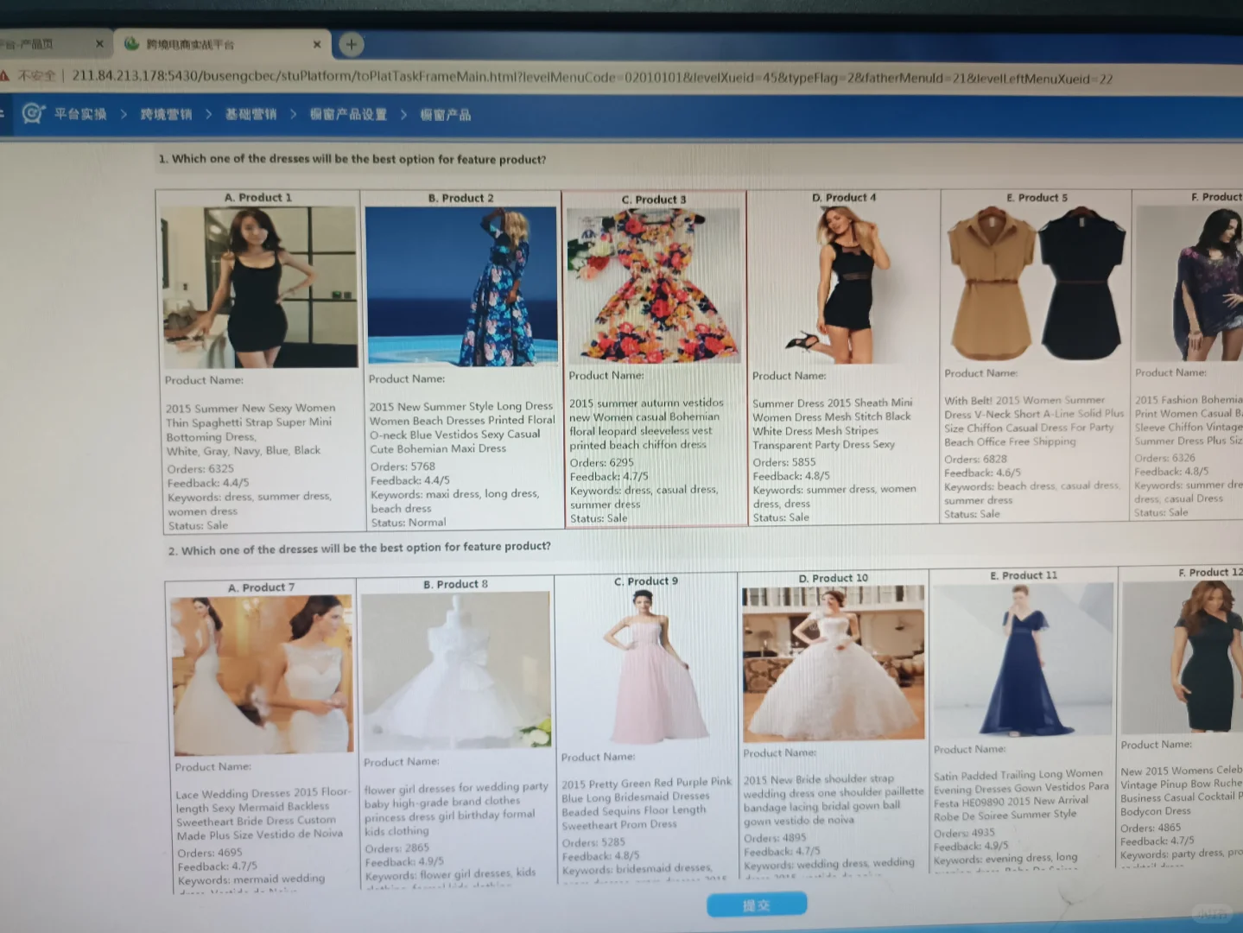Click the 'Orders: 6828' text under Product 5
The height and width of the screenshot is (933, 1243).
[x=976, y=459]
